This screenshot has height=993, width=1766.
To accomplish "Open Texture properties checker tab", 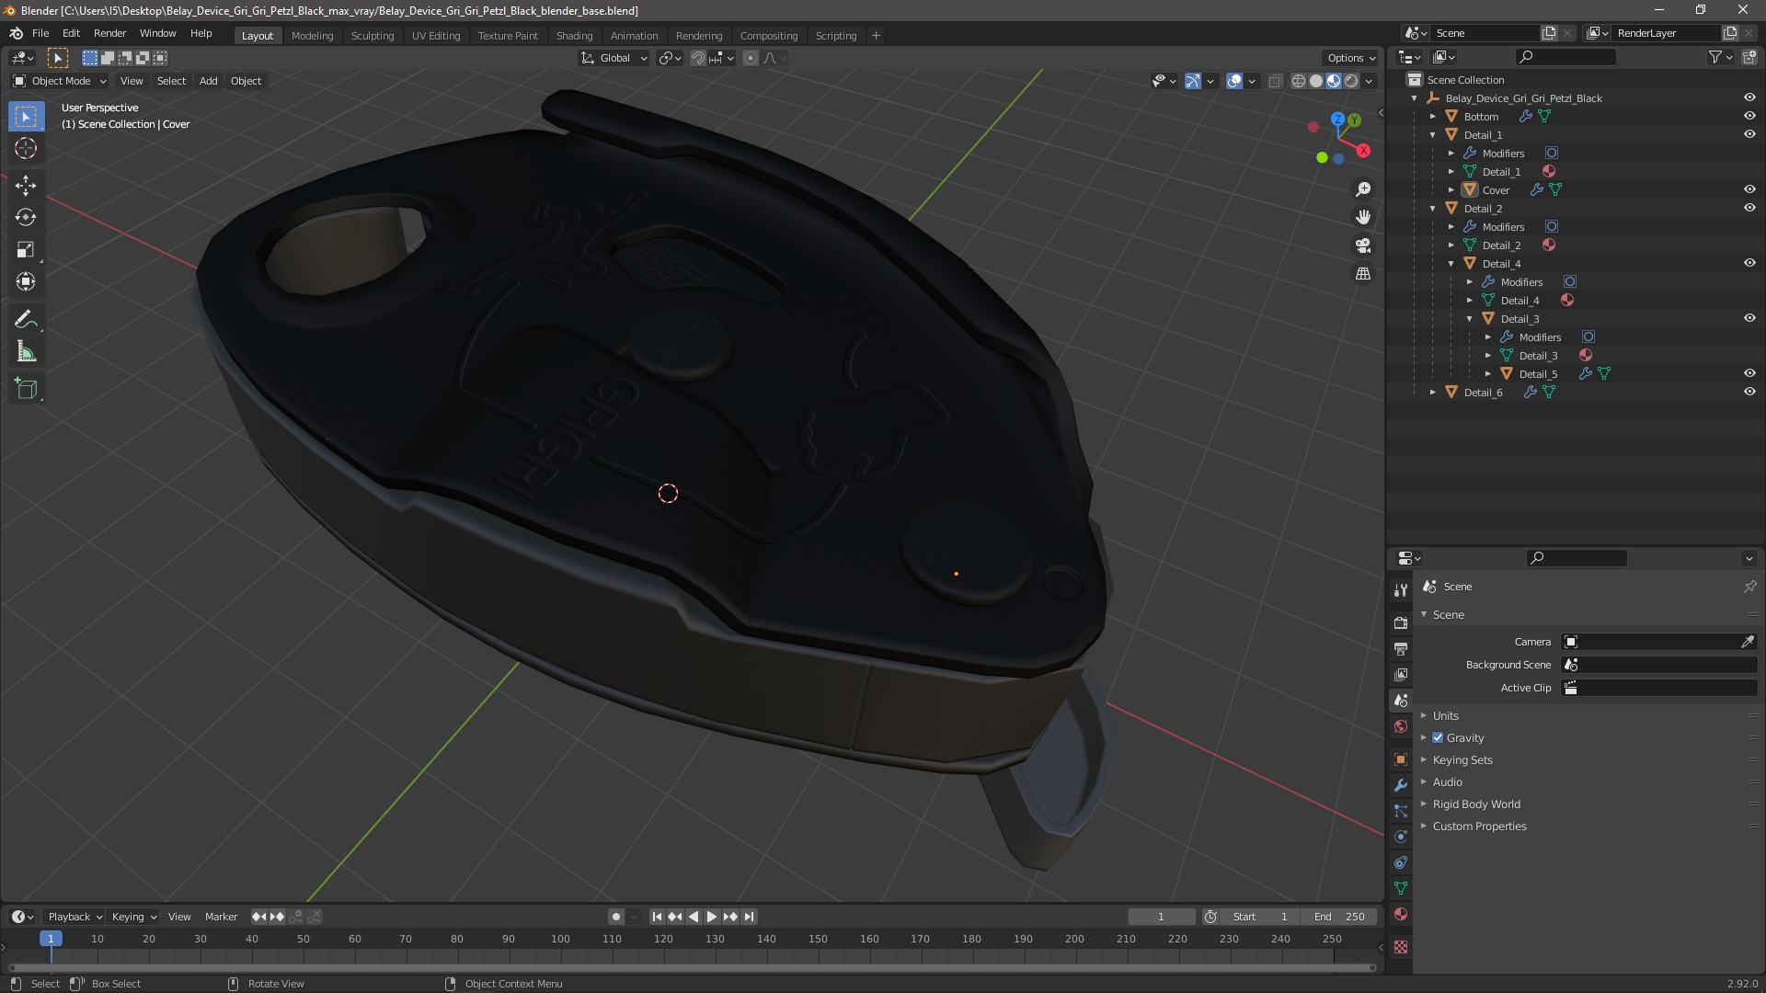I will (x=1401, y=947).
